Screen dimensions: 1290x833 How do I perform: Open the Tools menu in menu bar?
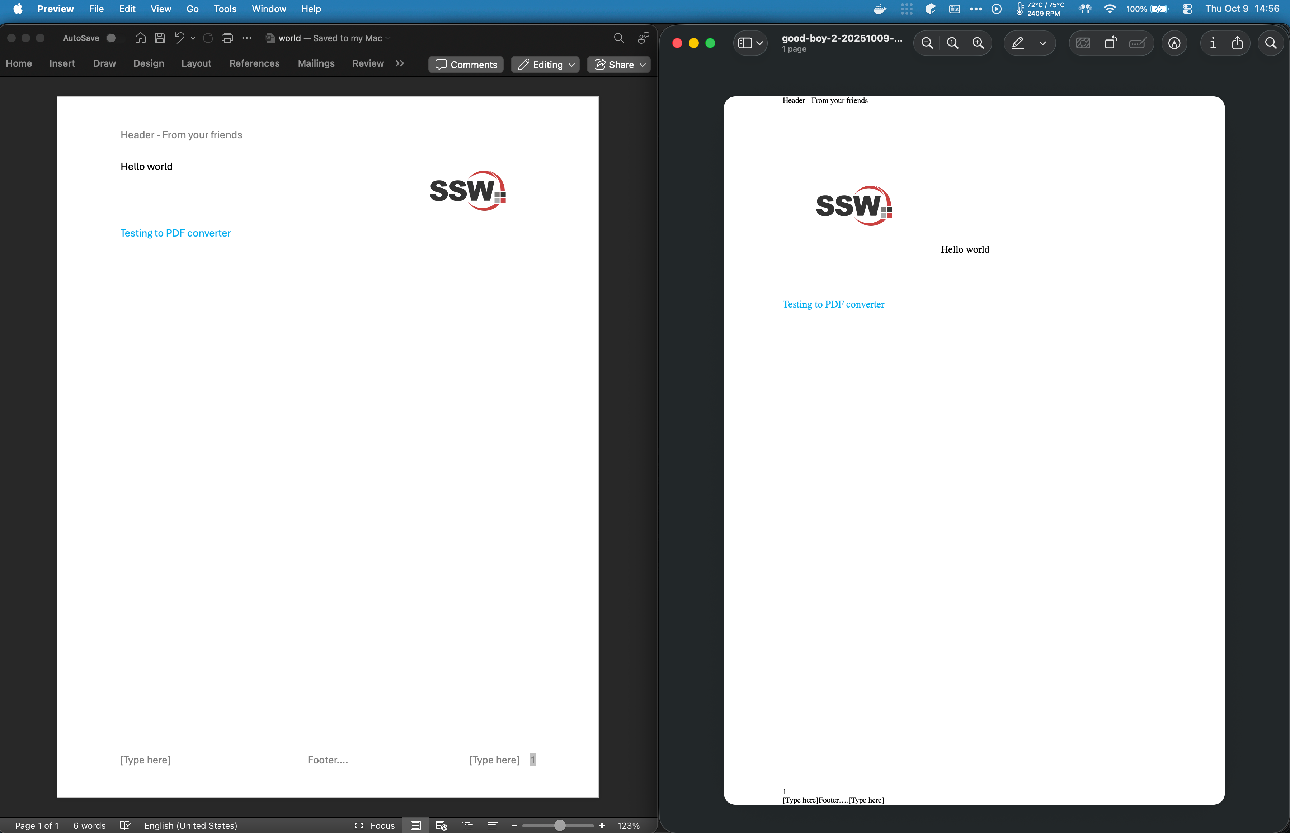coord(225,9)
